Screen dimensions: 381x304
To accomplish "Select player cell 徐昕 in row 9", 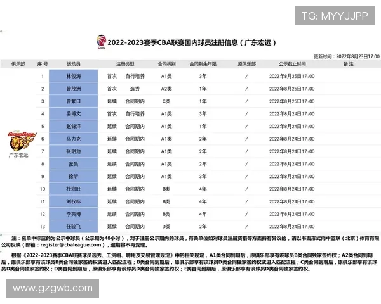I will click(x=74, y=177).
